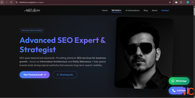Image resolution: width=195 pixels, height=98 pixels.
Task: Open the AI Automations nav item
Action: click(132, 10)
